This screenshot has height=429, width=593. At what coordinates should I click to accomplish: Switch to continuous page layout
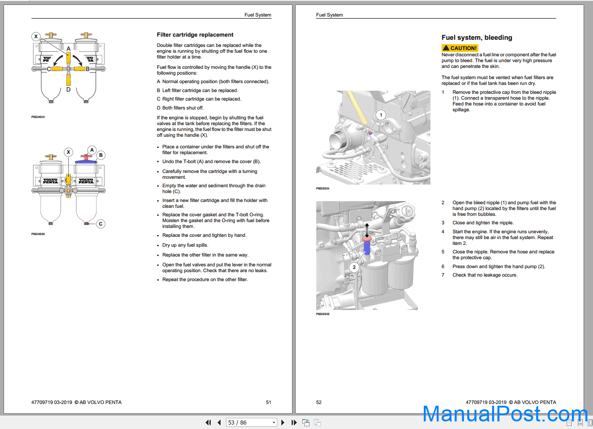click(580, 423)
